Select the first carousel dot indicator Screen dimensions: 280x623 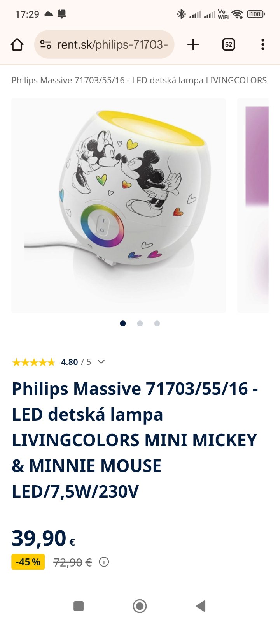click(x=123, y=323)
